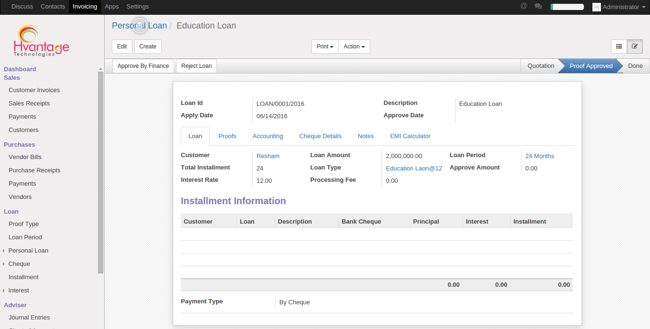Screen dimensions: 650x329
Task: Click the By Cheque payment type value
Action: tap(295, 302)
